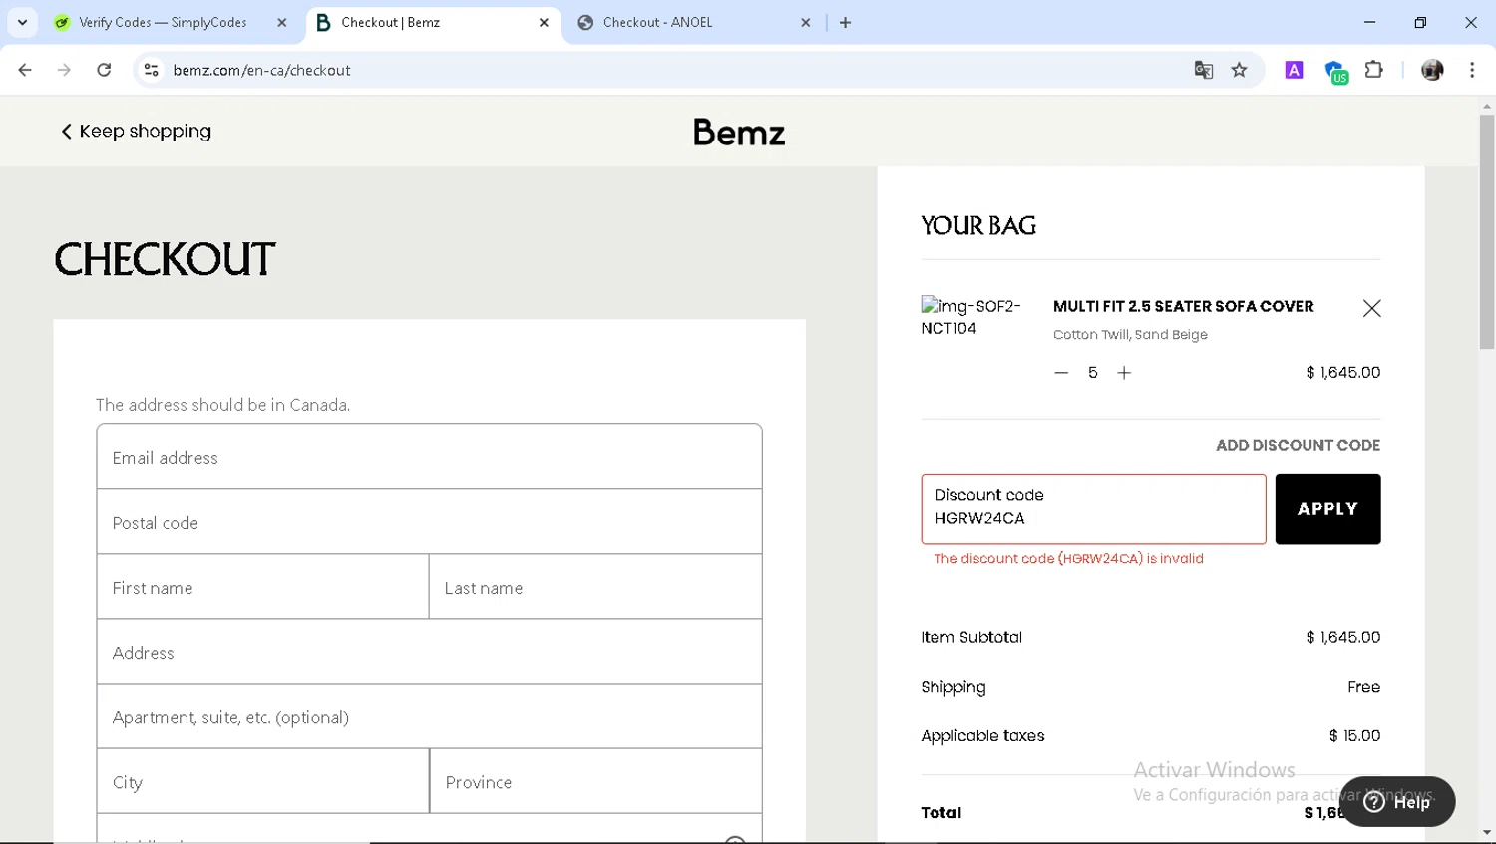Open the translate page icon
Image resolution: width=1496 pixels, height=844 pixels.
(1204, 70)
